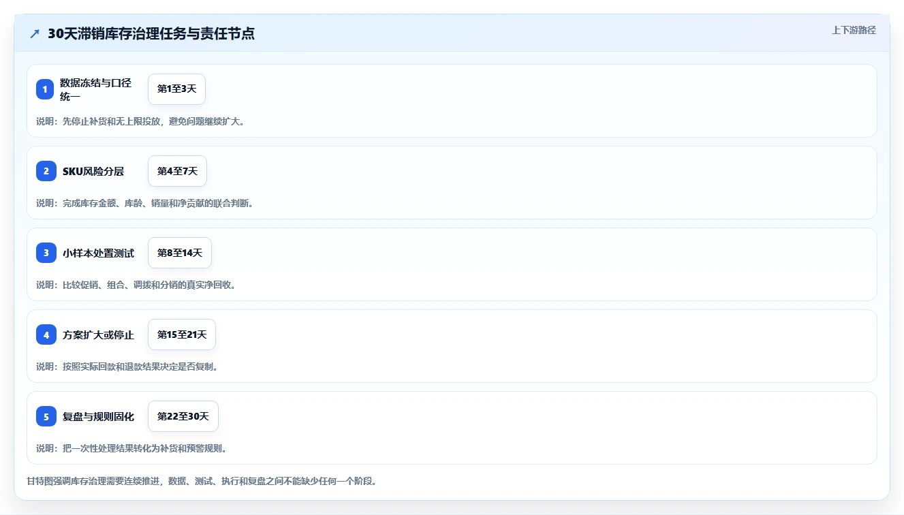
Task: Click the step 1 number badge
Action: point(45,89)
